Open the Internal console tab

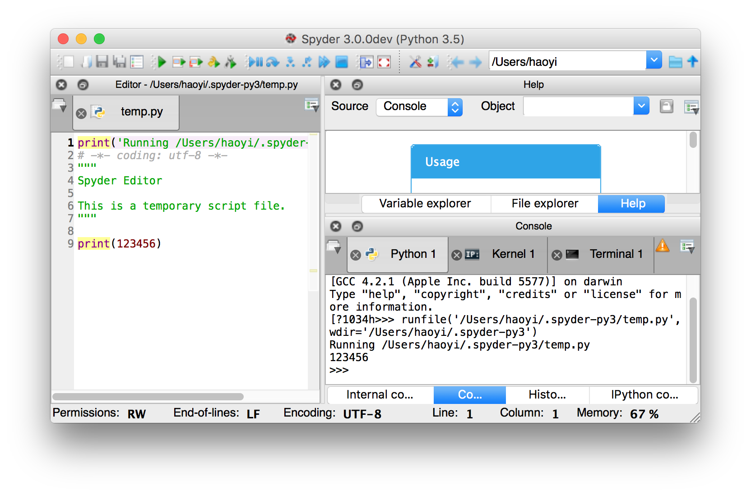tap(380, 395)
